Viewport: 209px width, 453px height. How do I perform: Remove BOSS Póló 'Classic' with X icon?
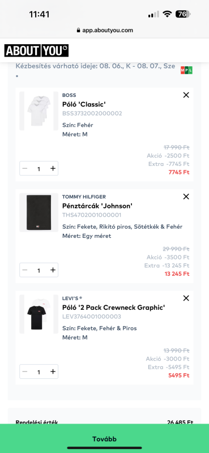click(186, 95)
